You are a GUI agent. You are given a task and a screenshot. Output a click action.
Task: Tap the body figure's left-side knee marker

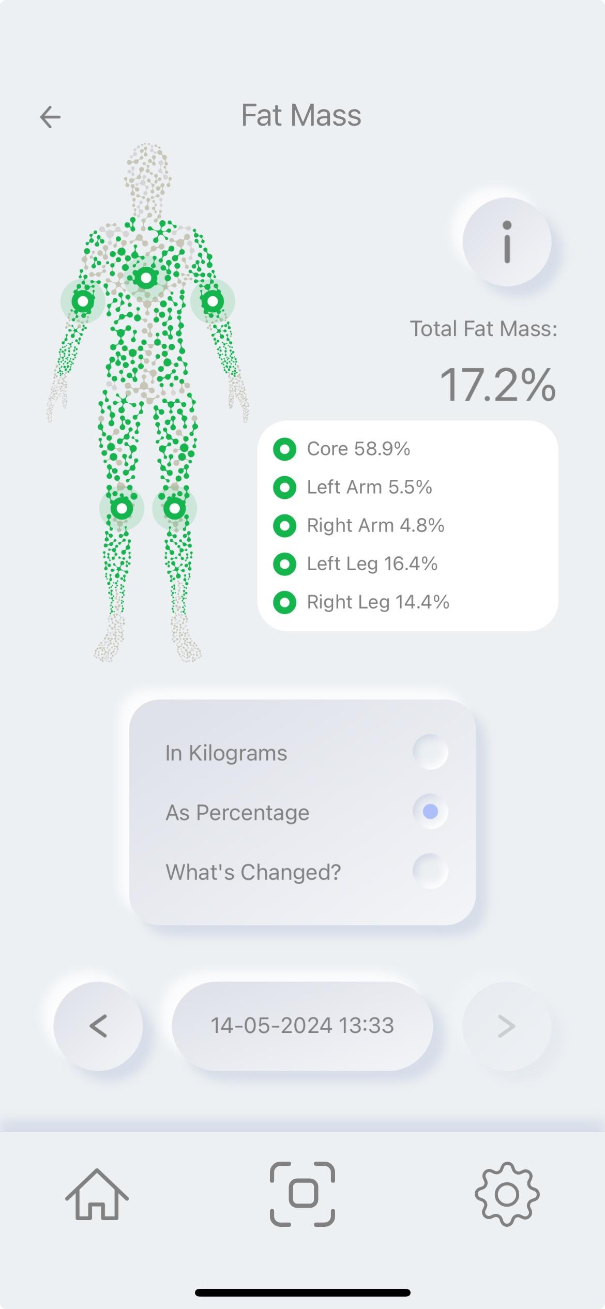point(122,509)
